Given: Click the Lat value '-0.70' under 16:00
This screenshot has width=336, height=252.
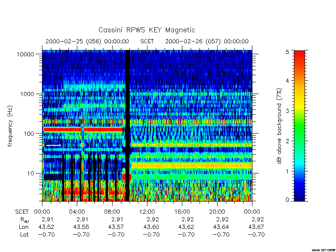Looking at the screenshot, I should (x=186, y=234).
